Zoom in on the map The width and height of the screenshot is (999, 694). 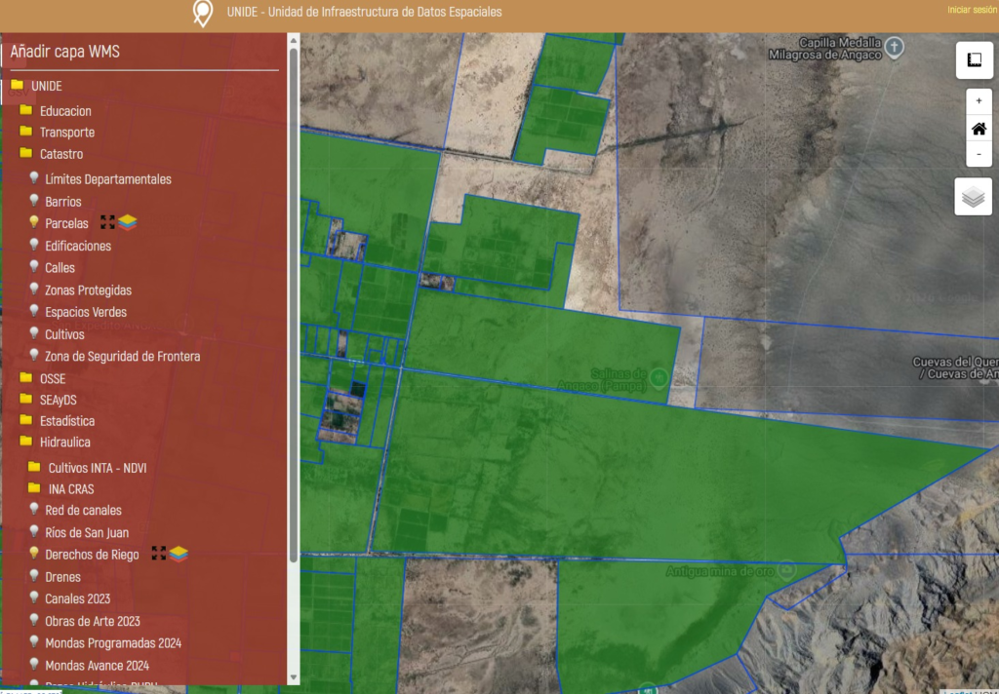[979, 100]
